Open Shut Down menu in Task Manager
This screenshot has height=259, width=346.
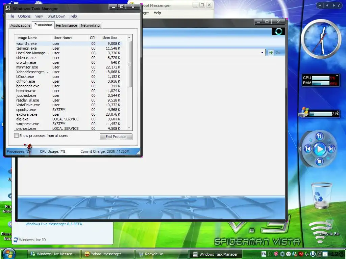[56, 16]
